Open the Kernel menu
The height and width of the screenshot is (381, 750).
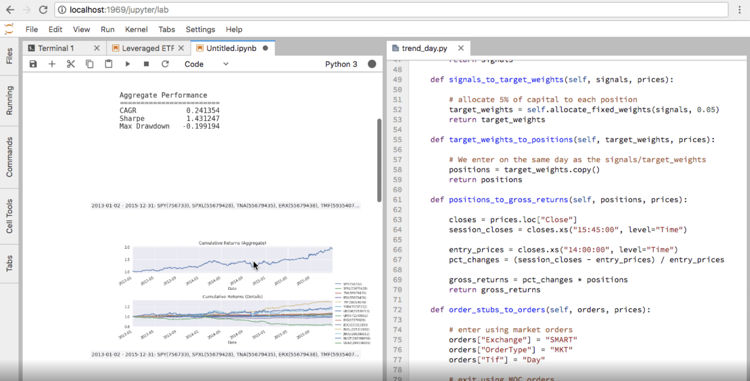click(x=136, y=30)
